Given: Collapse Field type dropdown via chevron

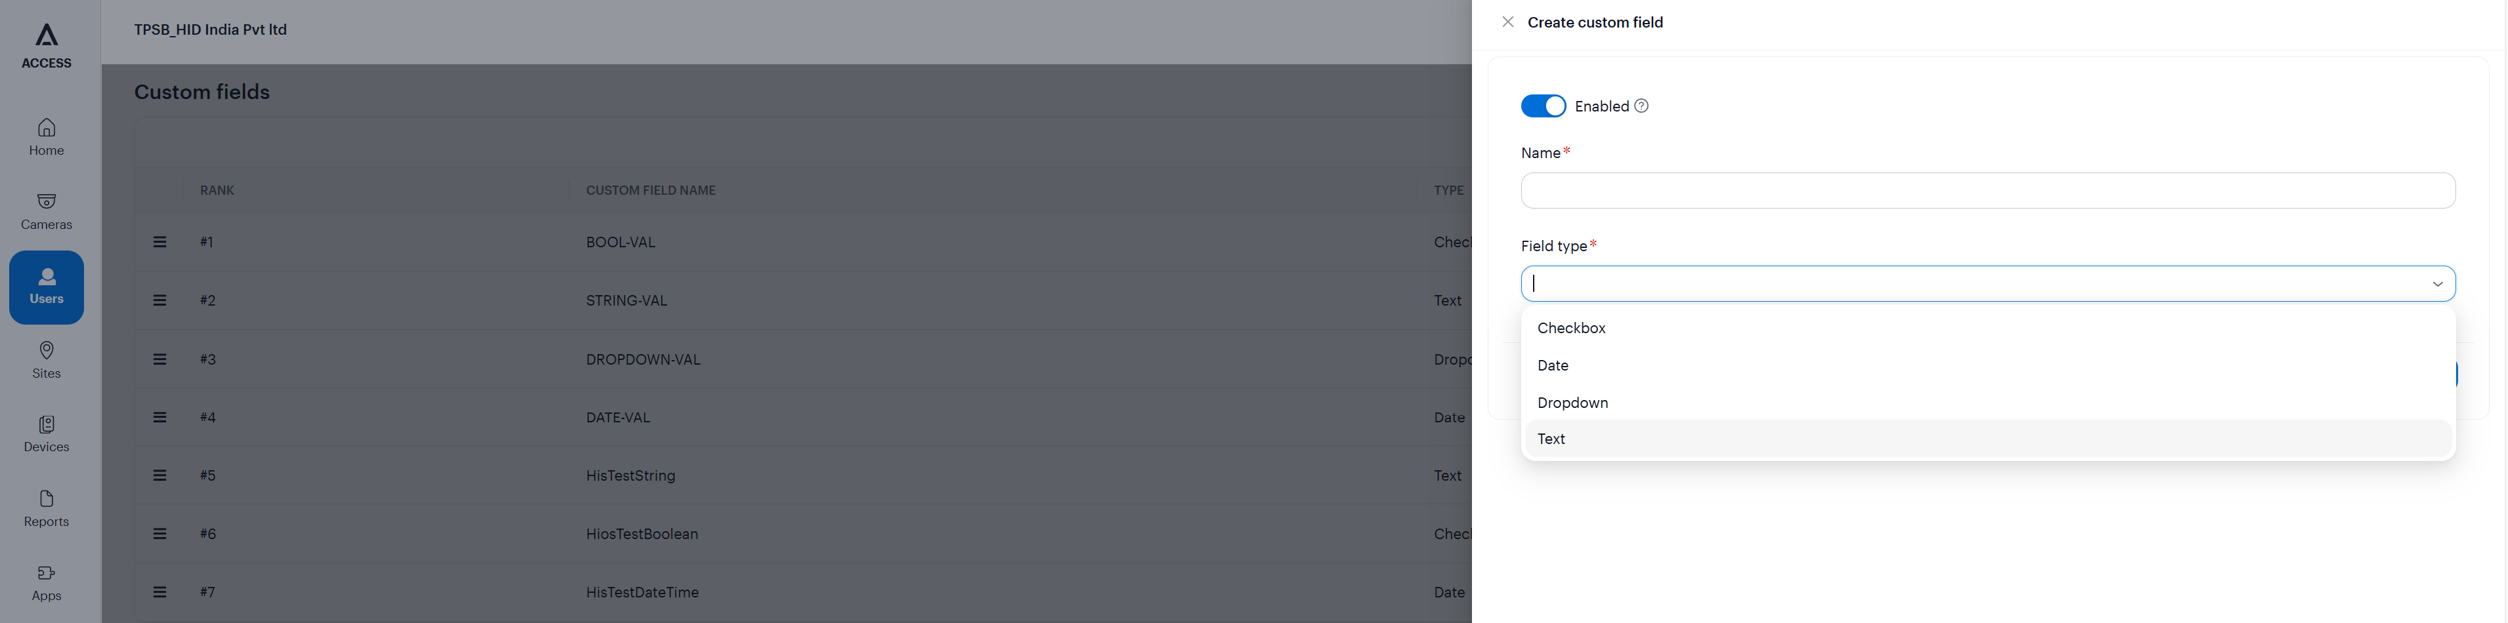Looking at the screenshot, I should coord(2438,284).
